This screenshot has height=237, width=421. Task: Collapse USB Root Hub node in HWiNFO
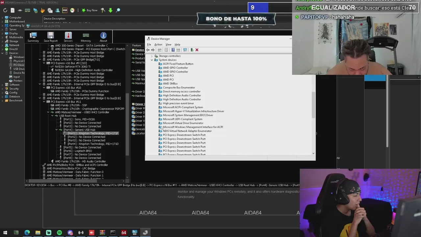(52, 116)
